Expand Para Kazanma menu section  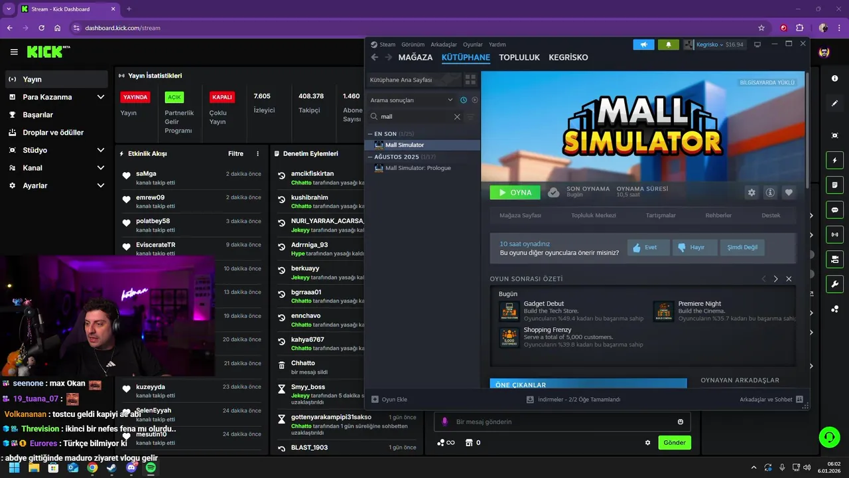coord(101,97)
